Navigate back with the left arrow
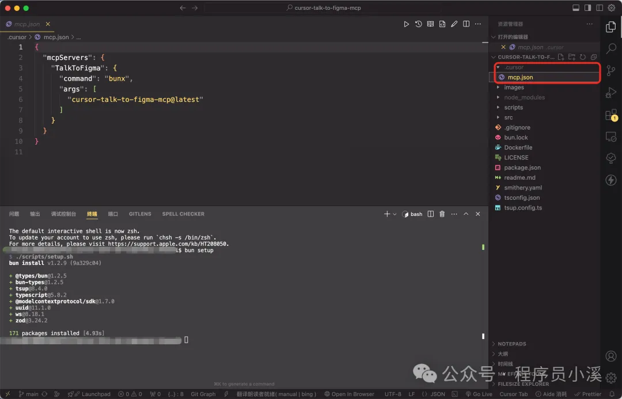Image resolution: width=622 pixels, height=399 pixels. click(183, 8)
